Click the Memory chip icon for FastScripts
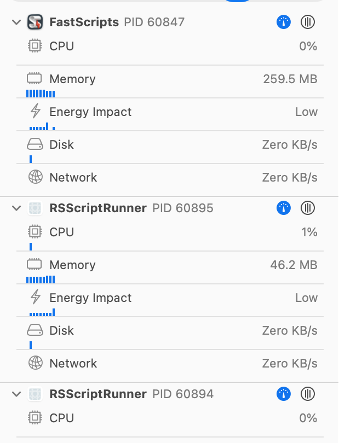Screen dimensions: 339x443 pos(35,79)
